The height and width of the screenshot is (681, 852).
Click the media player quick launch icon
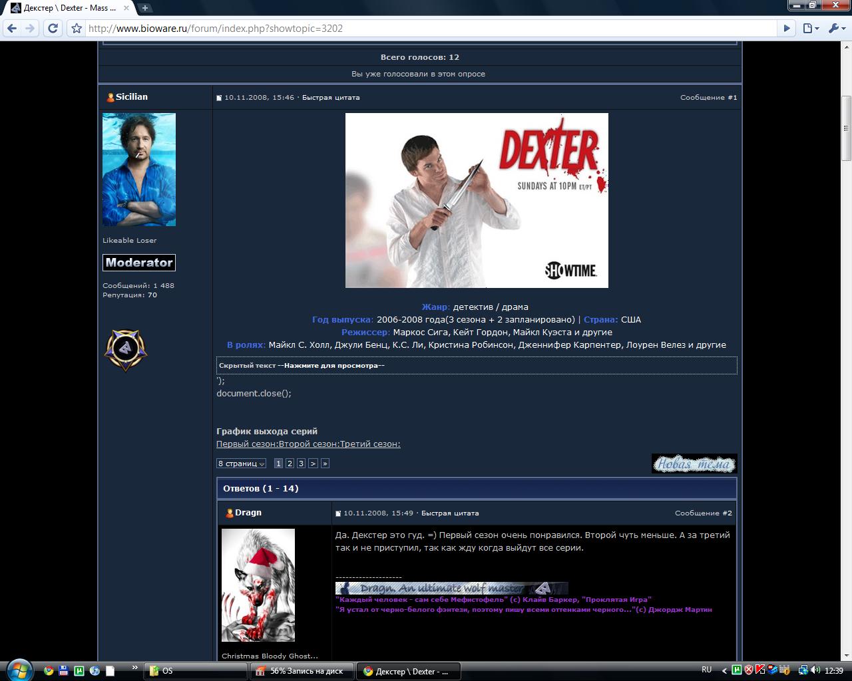tap(95, 671)
